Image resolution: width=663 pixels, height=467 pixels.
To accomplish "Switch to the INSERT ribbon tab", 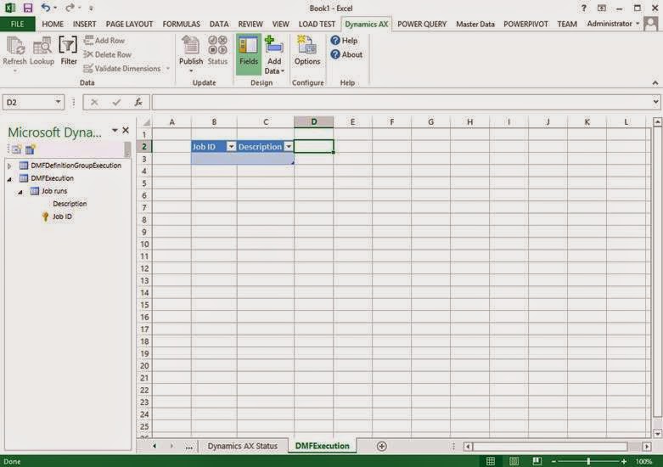I will pyautogui.click(x=84, y=24).
